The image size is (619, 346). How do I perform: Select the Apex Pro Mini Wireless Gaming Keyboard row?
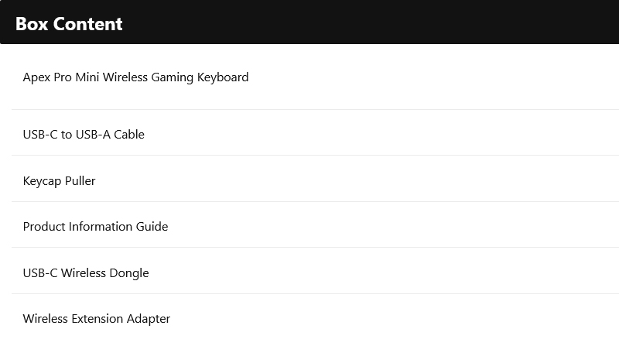[316, 77]
